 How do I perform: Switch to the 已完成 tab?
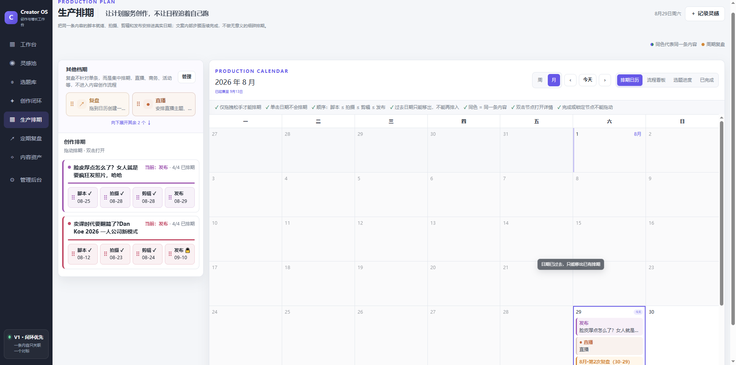tap(707, 80)
